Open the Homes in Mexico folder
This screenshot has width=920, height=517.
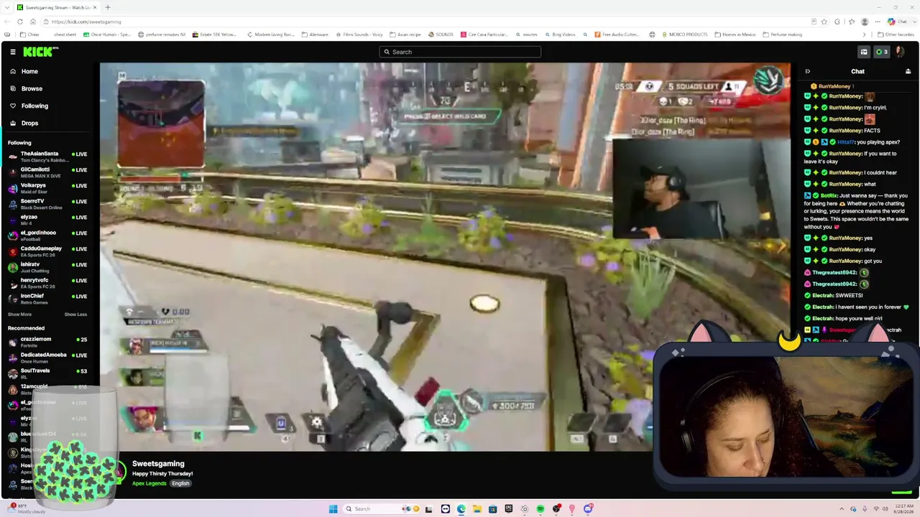click(x=734, y=34)
